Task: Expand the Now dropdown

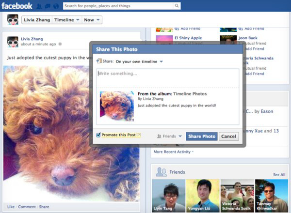Action: point(92,20)
